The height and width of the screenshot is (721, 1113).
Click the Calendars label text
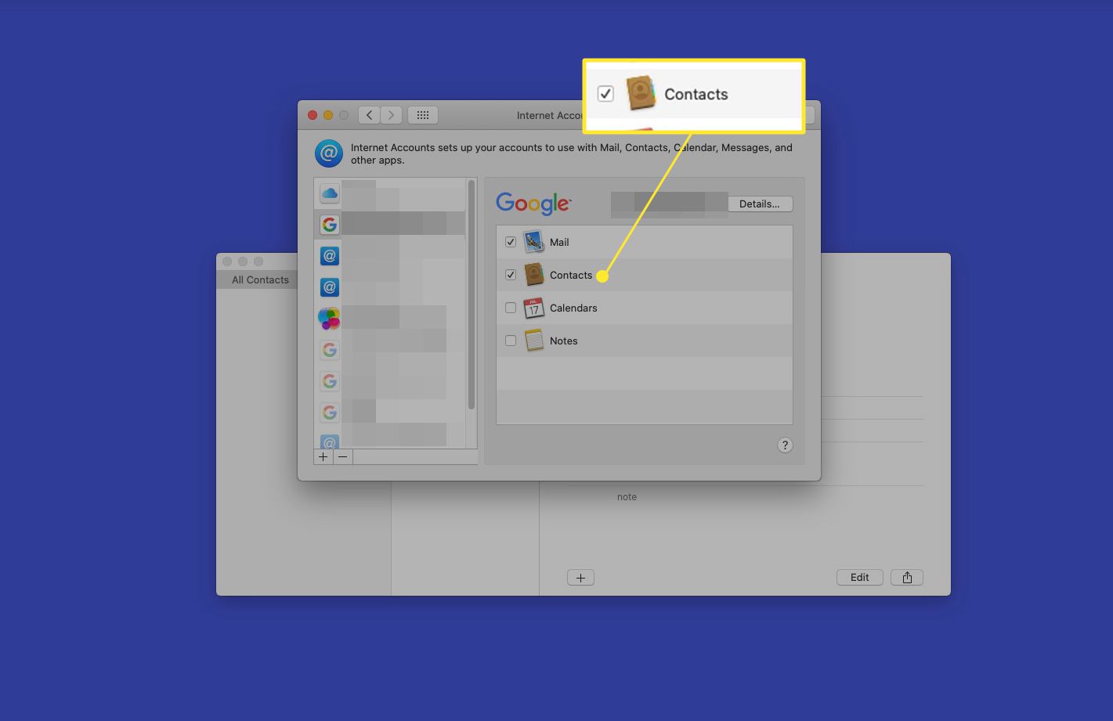(573, 308)
